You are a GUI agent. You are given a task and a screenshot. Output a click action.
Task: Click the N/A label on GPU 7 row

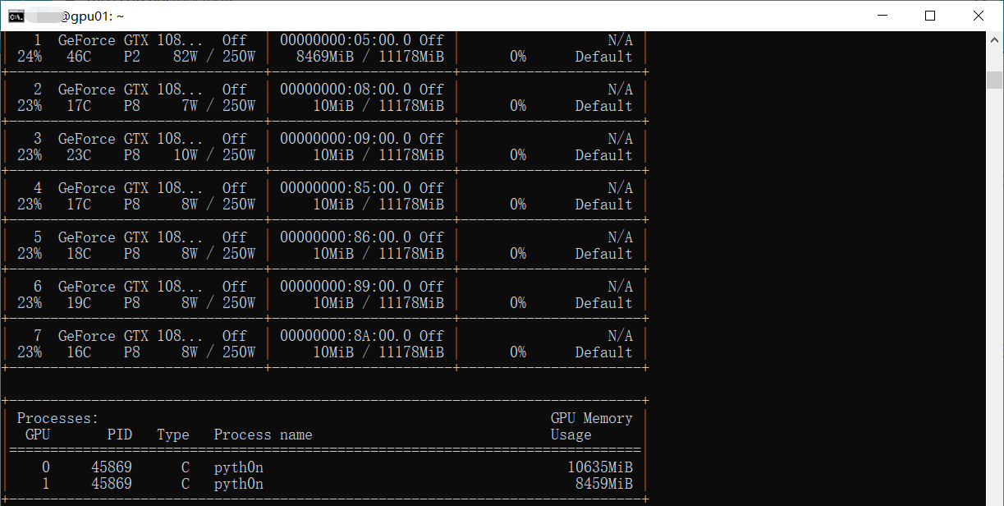[621, 335]
